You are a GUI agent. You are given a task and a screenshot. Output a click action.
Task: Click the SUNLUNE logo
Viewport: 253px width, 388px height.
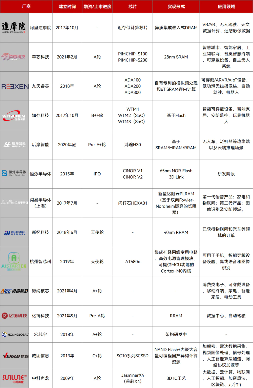(x=14, y=378)
